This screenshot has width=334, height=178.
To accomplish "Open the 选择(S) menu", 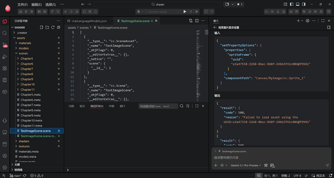I will (x=51, y=4).
